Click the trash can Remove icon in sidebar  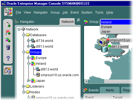[8, 47]
